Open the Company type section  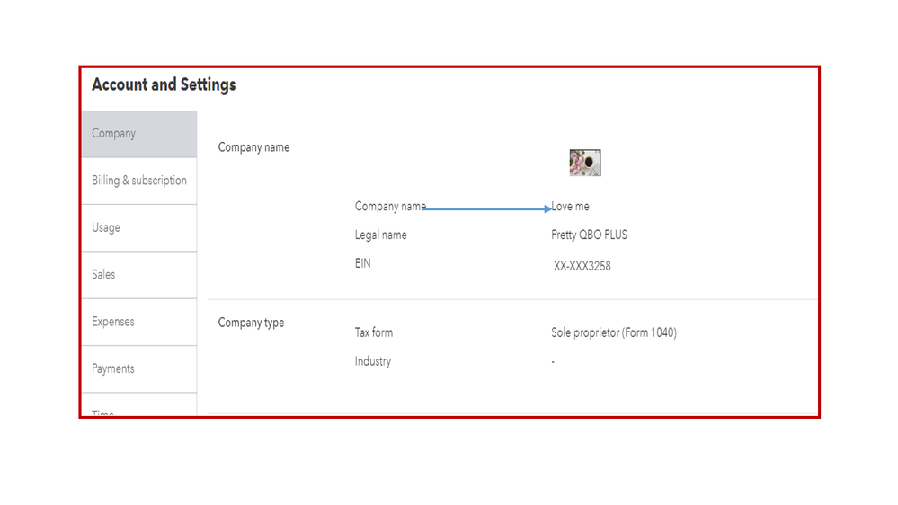coord(251,323)
